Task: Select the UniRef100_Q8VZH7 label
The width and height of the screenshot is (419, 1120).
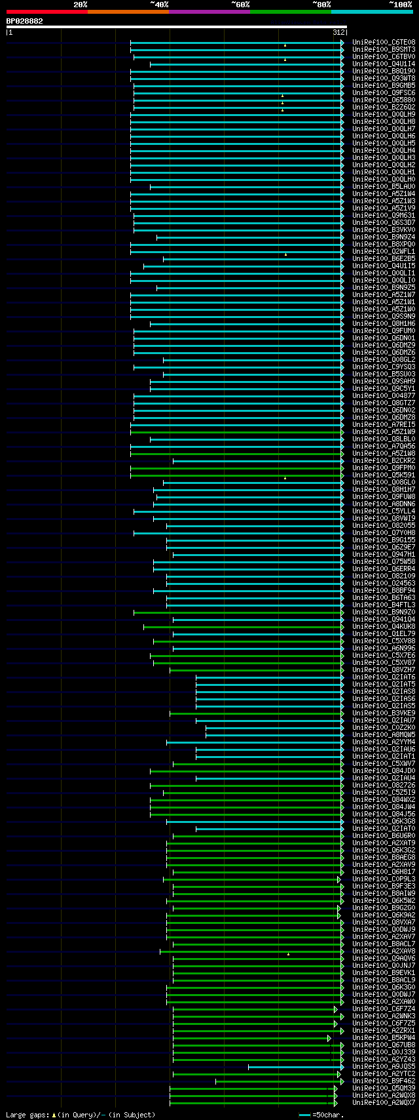Action: point(384,670)
